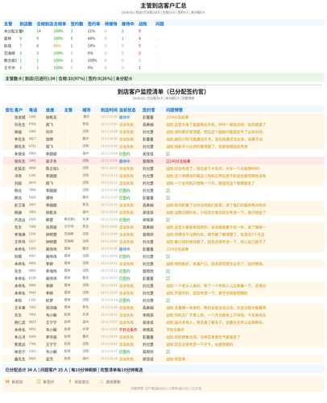The height and width of the screenshot is (403, 327).
Task: Click the green check icon in row 7999
Action: coord(168,190)
